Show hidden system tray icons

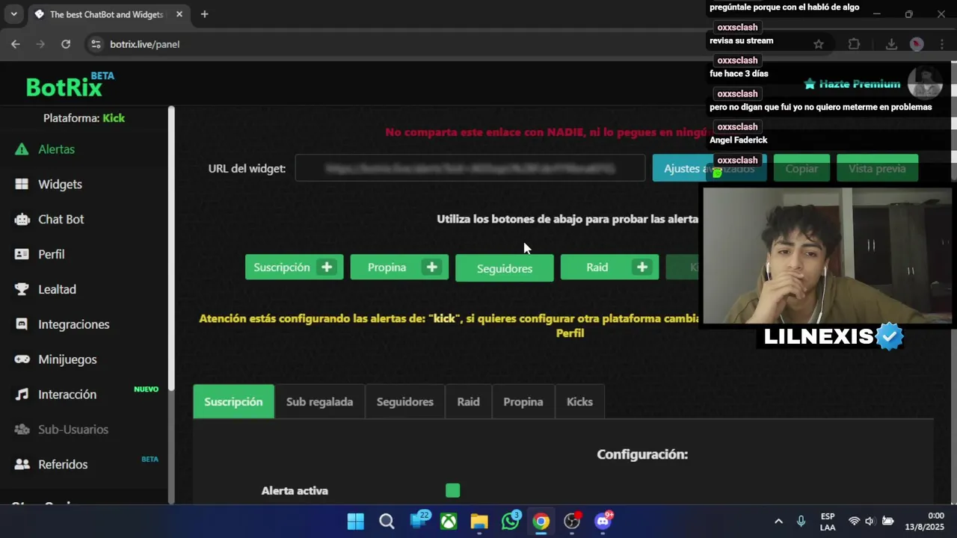(778, 521)
